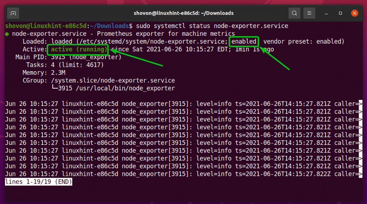Click the 'lines 1-19/19 (END)' pager status

[x=38, y=182]
